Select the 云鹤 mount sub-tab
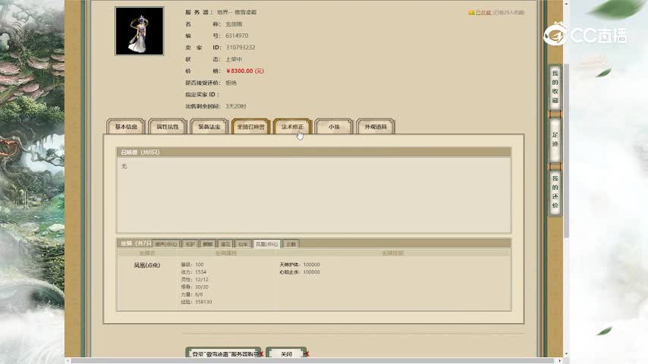The width and height of the screenshot is (648, 364). coord(291,244)
